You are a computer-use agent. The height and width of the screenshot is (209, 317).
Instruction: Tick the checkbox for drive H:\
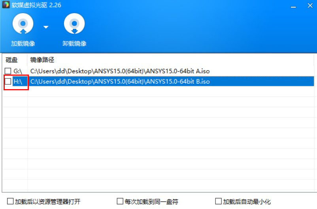pyautogui.click(x=8, y=81)
